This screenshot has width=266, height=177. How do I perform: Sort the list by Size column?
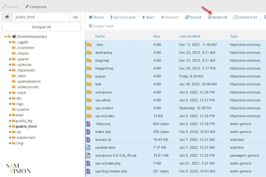pyautogui.click(x=156, y=36)
